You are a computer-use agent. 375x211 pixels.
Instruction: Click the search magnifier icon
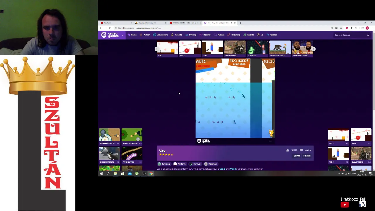tap(368, 35)
